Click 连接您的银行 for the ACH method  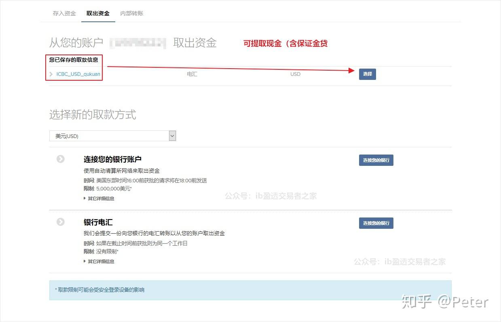tap(376, 160)
